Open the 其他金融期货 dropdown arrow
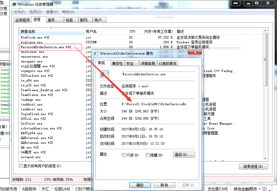277x191 pixels. [260, 189]
